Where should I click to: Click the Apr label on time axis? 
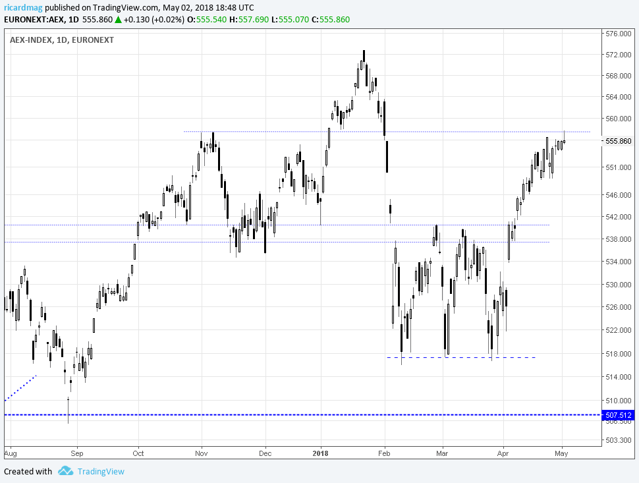503,453
